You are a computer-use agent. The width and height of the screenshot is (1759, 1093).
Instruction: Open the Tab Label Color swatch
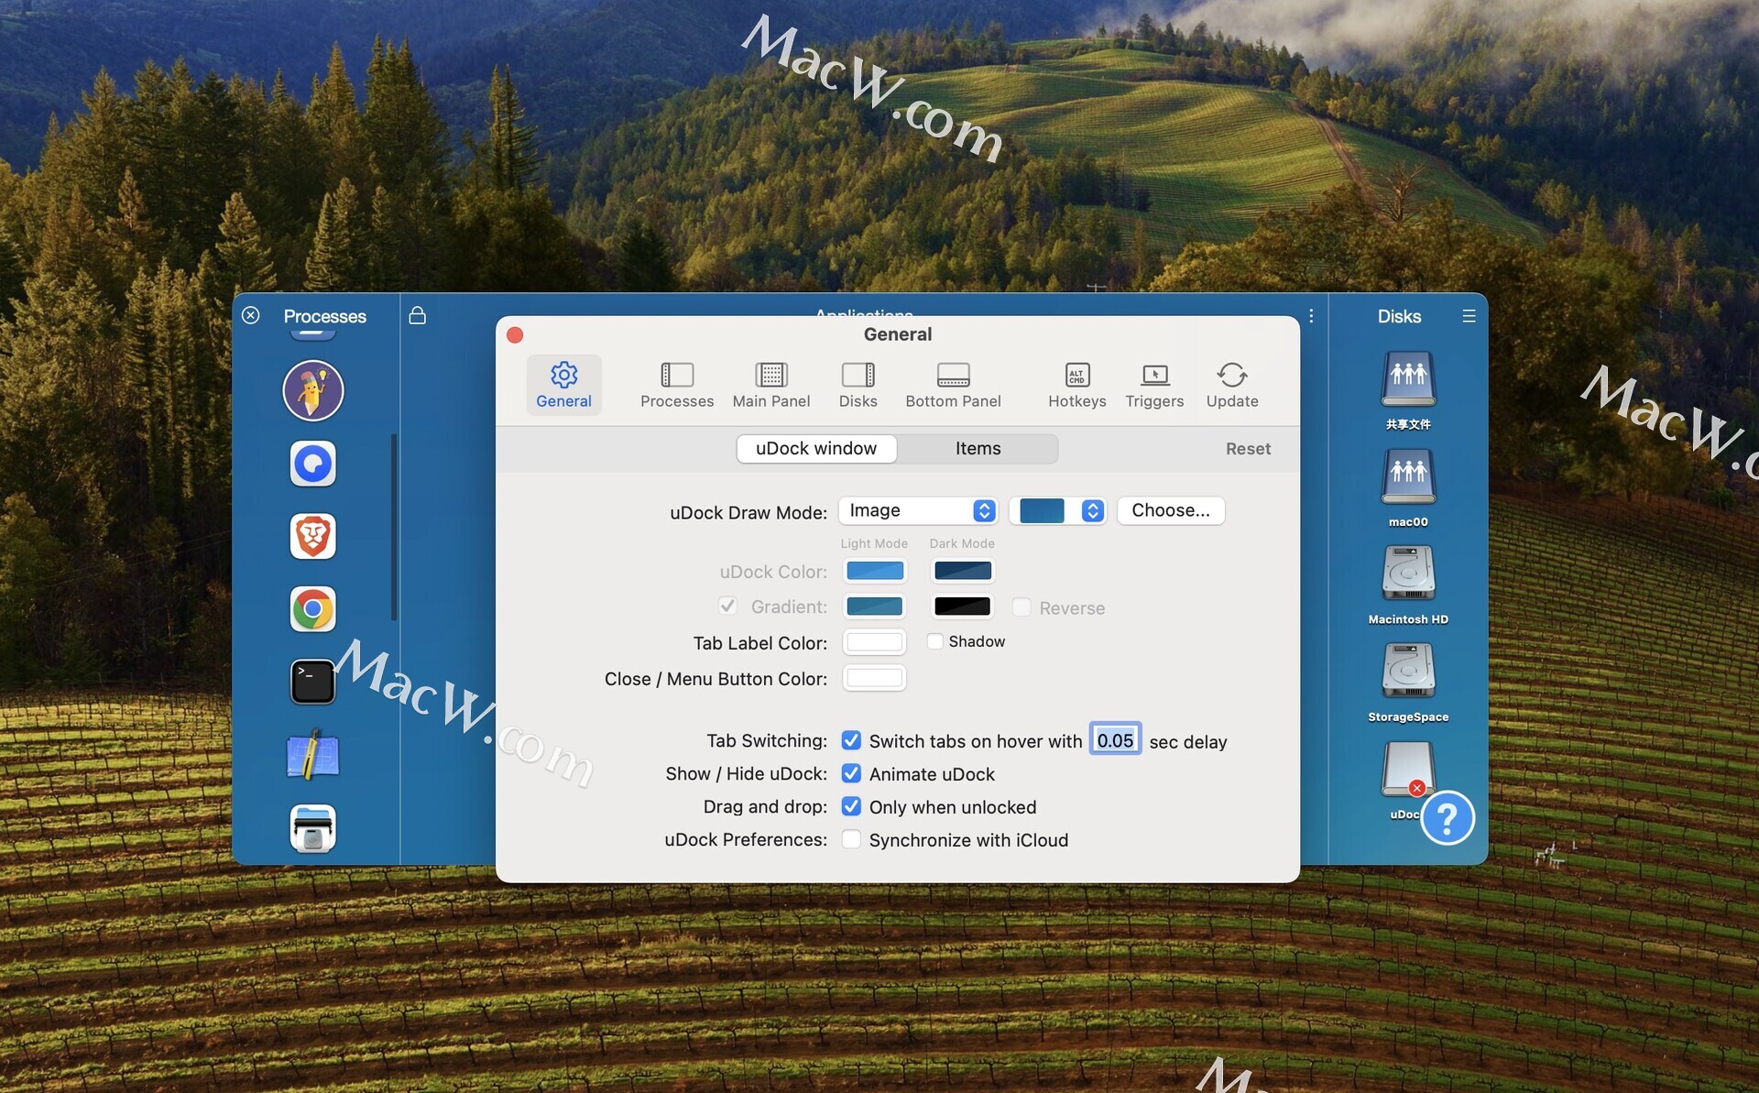click(875, 641)
